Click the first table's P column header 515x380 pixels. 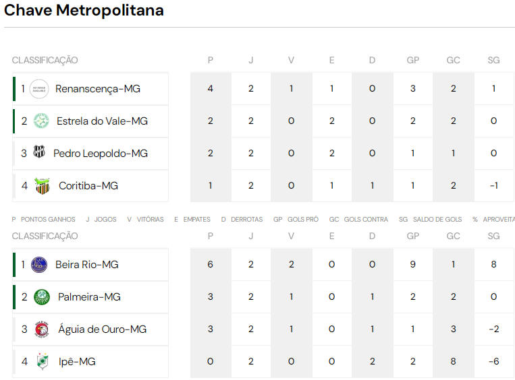pyautogui.click(x=211, y=61)
